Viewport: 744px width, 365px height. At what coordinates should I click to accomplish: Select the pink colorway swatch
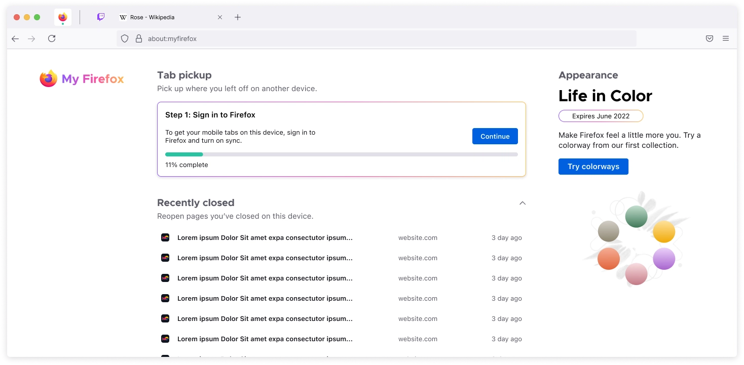[637, 274]
